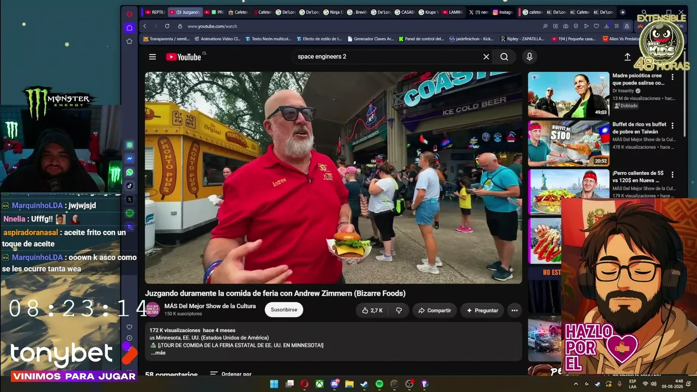Viewport: 697px width, 392px height.
Task: Open File Explorer from the taskbar
Action: tap(349, 384)
